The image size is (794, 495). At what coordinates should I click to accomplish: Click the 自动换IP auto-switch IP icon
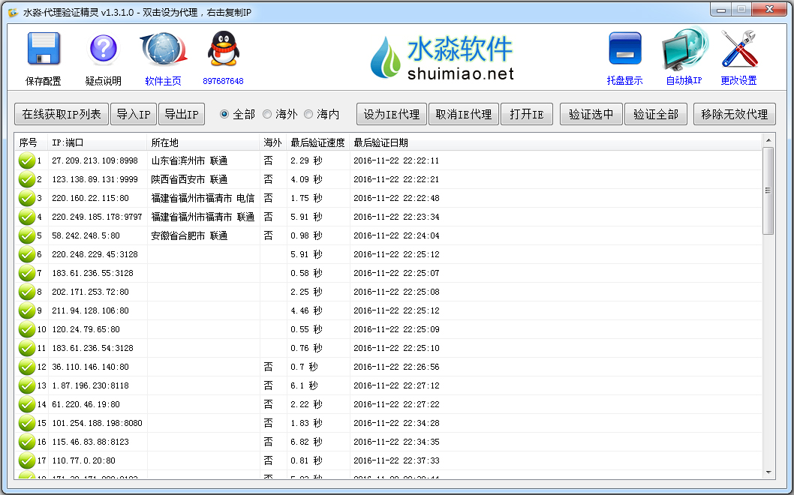683,47
